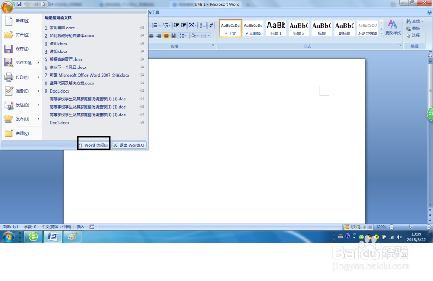This screenshot has width=433, height=281.
Task: Click the round Office button
Action: pos(7,6)
